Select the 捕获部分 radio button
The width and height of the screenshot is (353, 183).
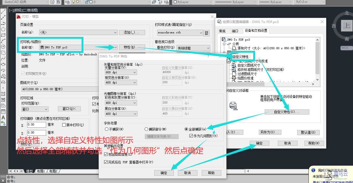click(x=146, y=129)
